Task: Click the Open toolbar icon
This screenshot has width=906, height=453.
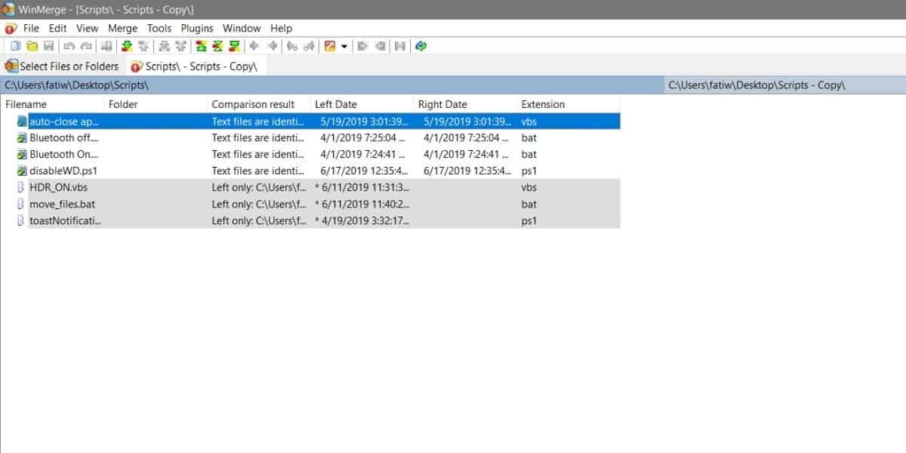Action: tap(30, 45)
